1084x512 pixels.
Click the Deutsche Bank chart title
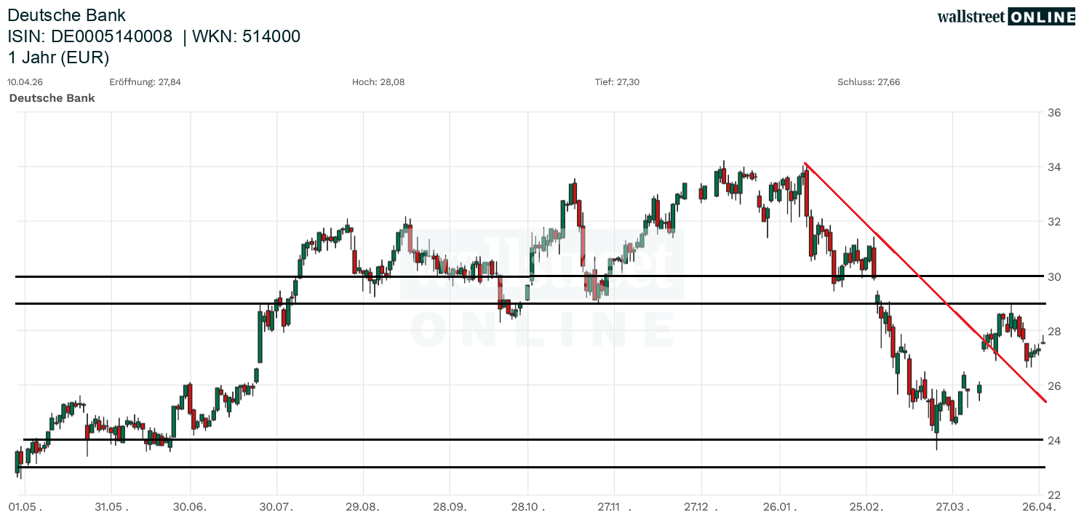click(66, 15)
